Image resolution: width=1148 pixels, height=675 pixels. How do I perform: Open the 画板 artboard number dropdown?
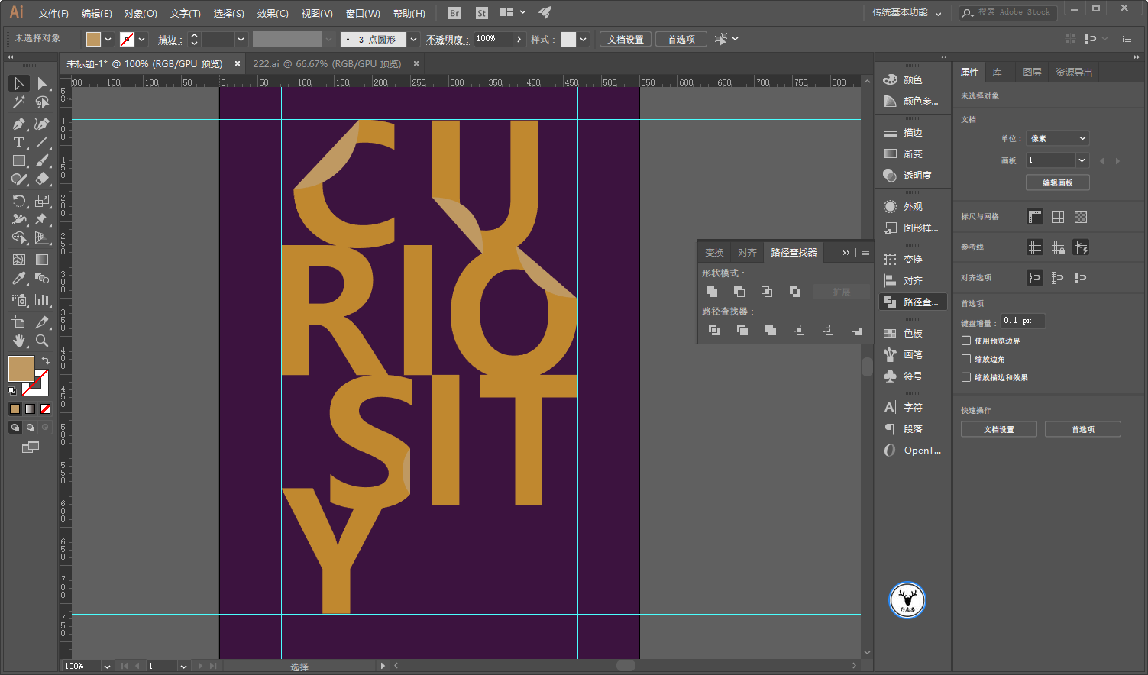(1082, 160)
